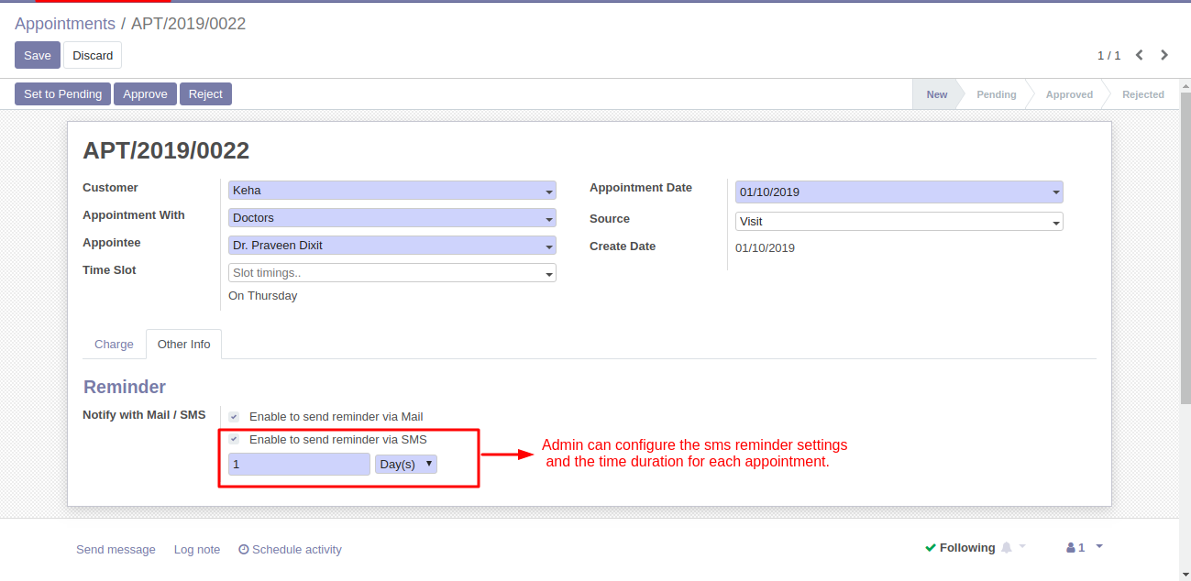
Task: Go to next record arrow
Action: click(x=1164, y=55)
